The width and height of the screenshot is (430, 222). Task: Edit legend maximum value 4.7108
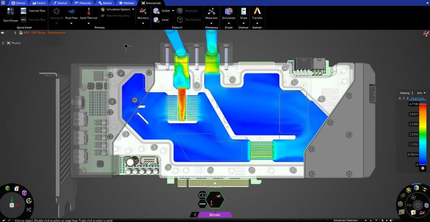coord(414,104)
